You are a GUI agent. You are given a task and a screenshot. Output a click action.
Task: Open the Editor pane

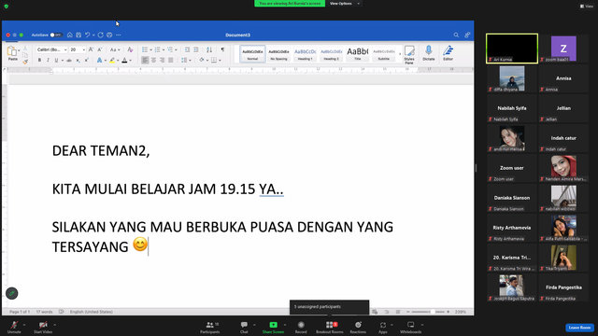coord(448,53)
